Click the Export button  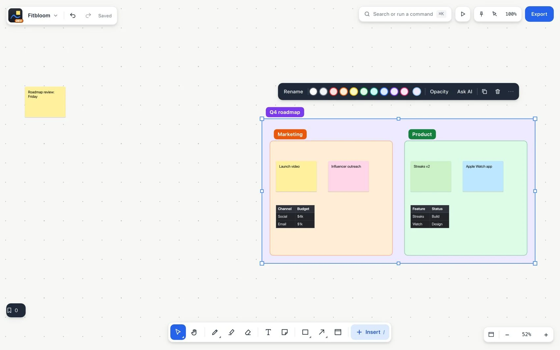tap(539, 14)
